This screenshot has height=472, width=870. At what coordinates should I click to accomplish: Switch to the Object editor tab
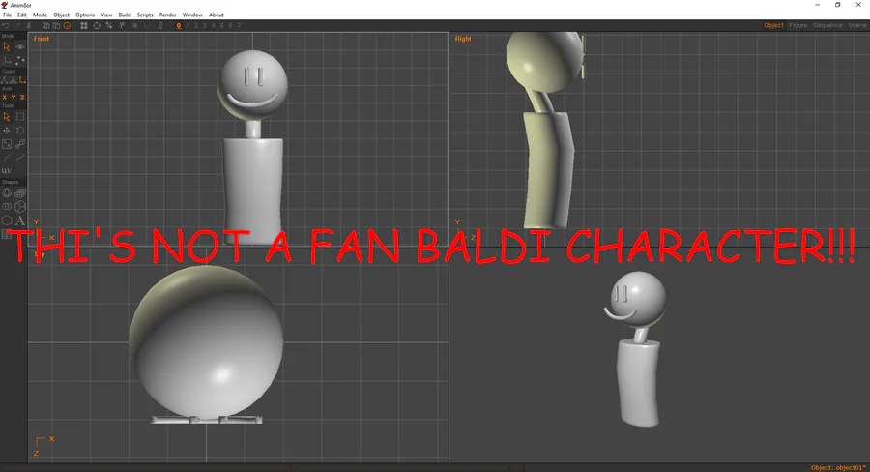(773, 25)
